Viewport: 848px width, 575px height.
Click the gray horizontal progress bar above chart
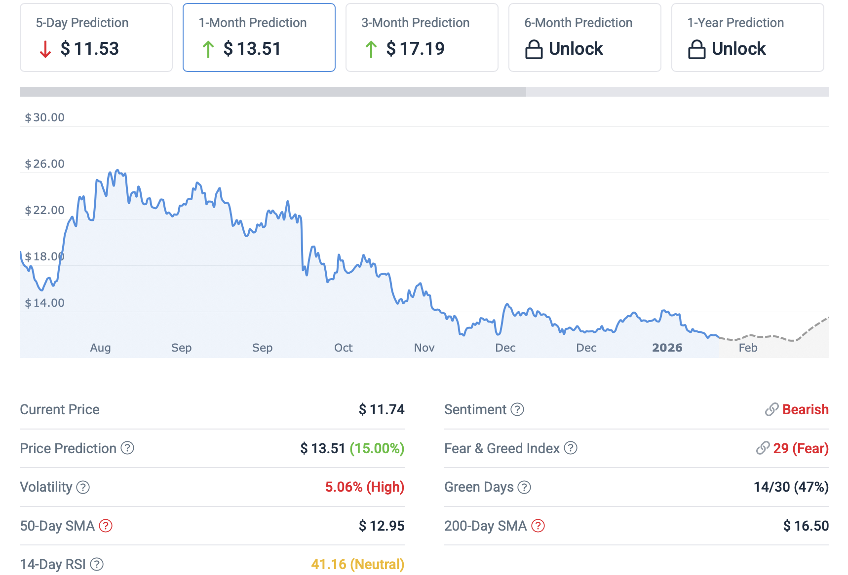[x=273, y=92]
